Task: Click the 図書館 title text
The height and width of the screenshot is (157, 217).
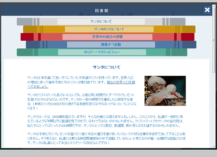Action: click(x=102, y=11)
